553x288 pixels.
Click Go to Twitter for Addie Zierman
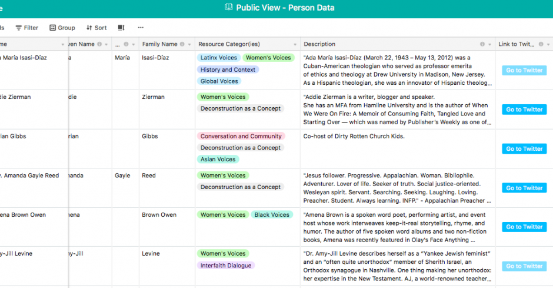pyautogui.click(x=524, y=110)
